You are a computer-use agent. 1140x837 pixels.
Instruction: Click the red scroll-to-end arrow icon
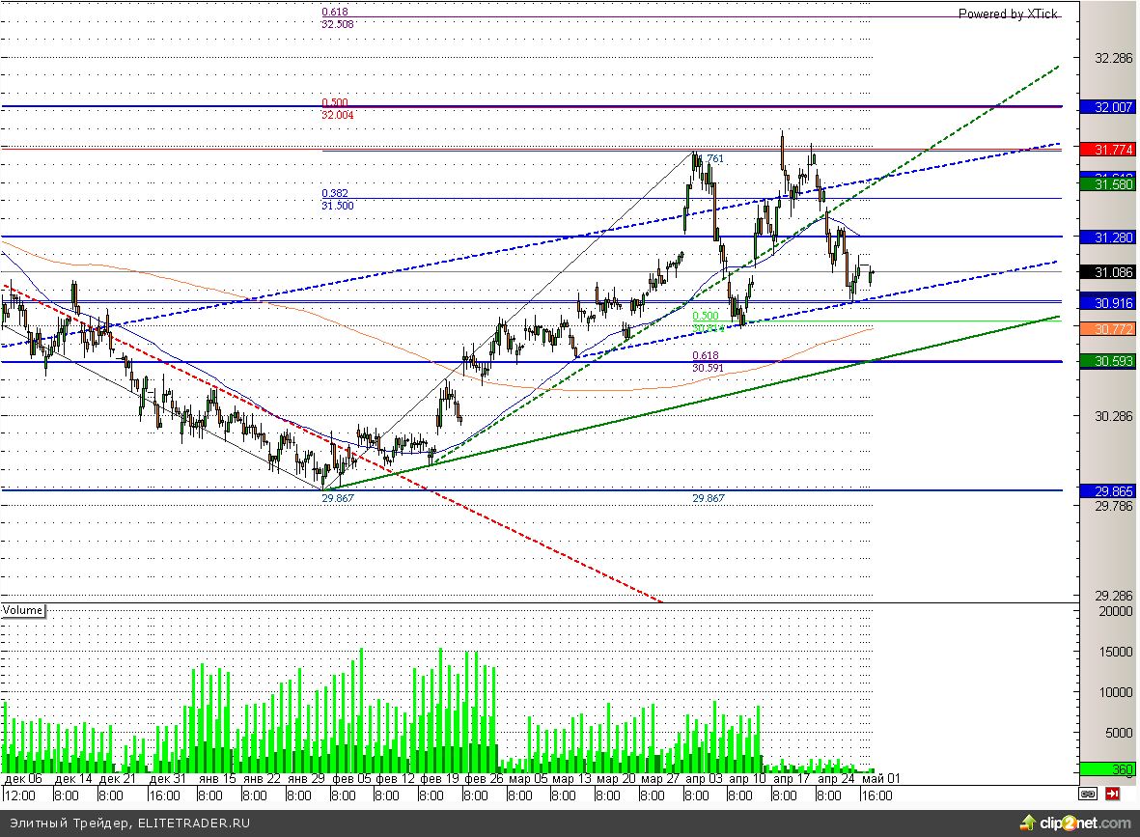coord(1113,795)
